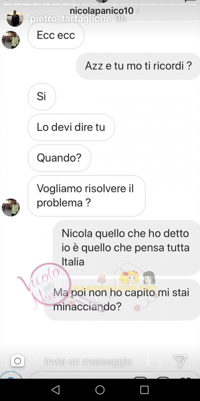Viewport: 200px width, 401px height.
Task: Open the pietro_tartaglione username link
Action: (71, 19)
